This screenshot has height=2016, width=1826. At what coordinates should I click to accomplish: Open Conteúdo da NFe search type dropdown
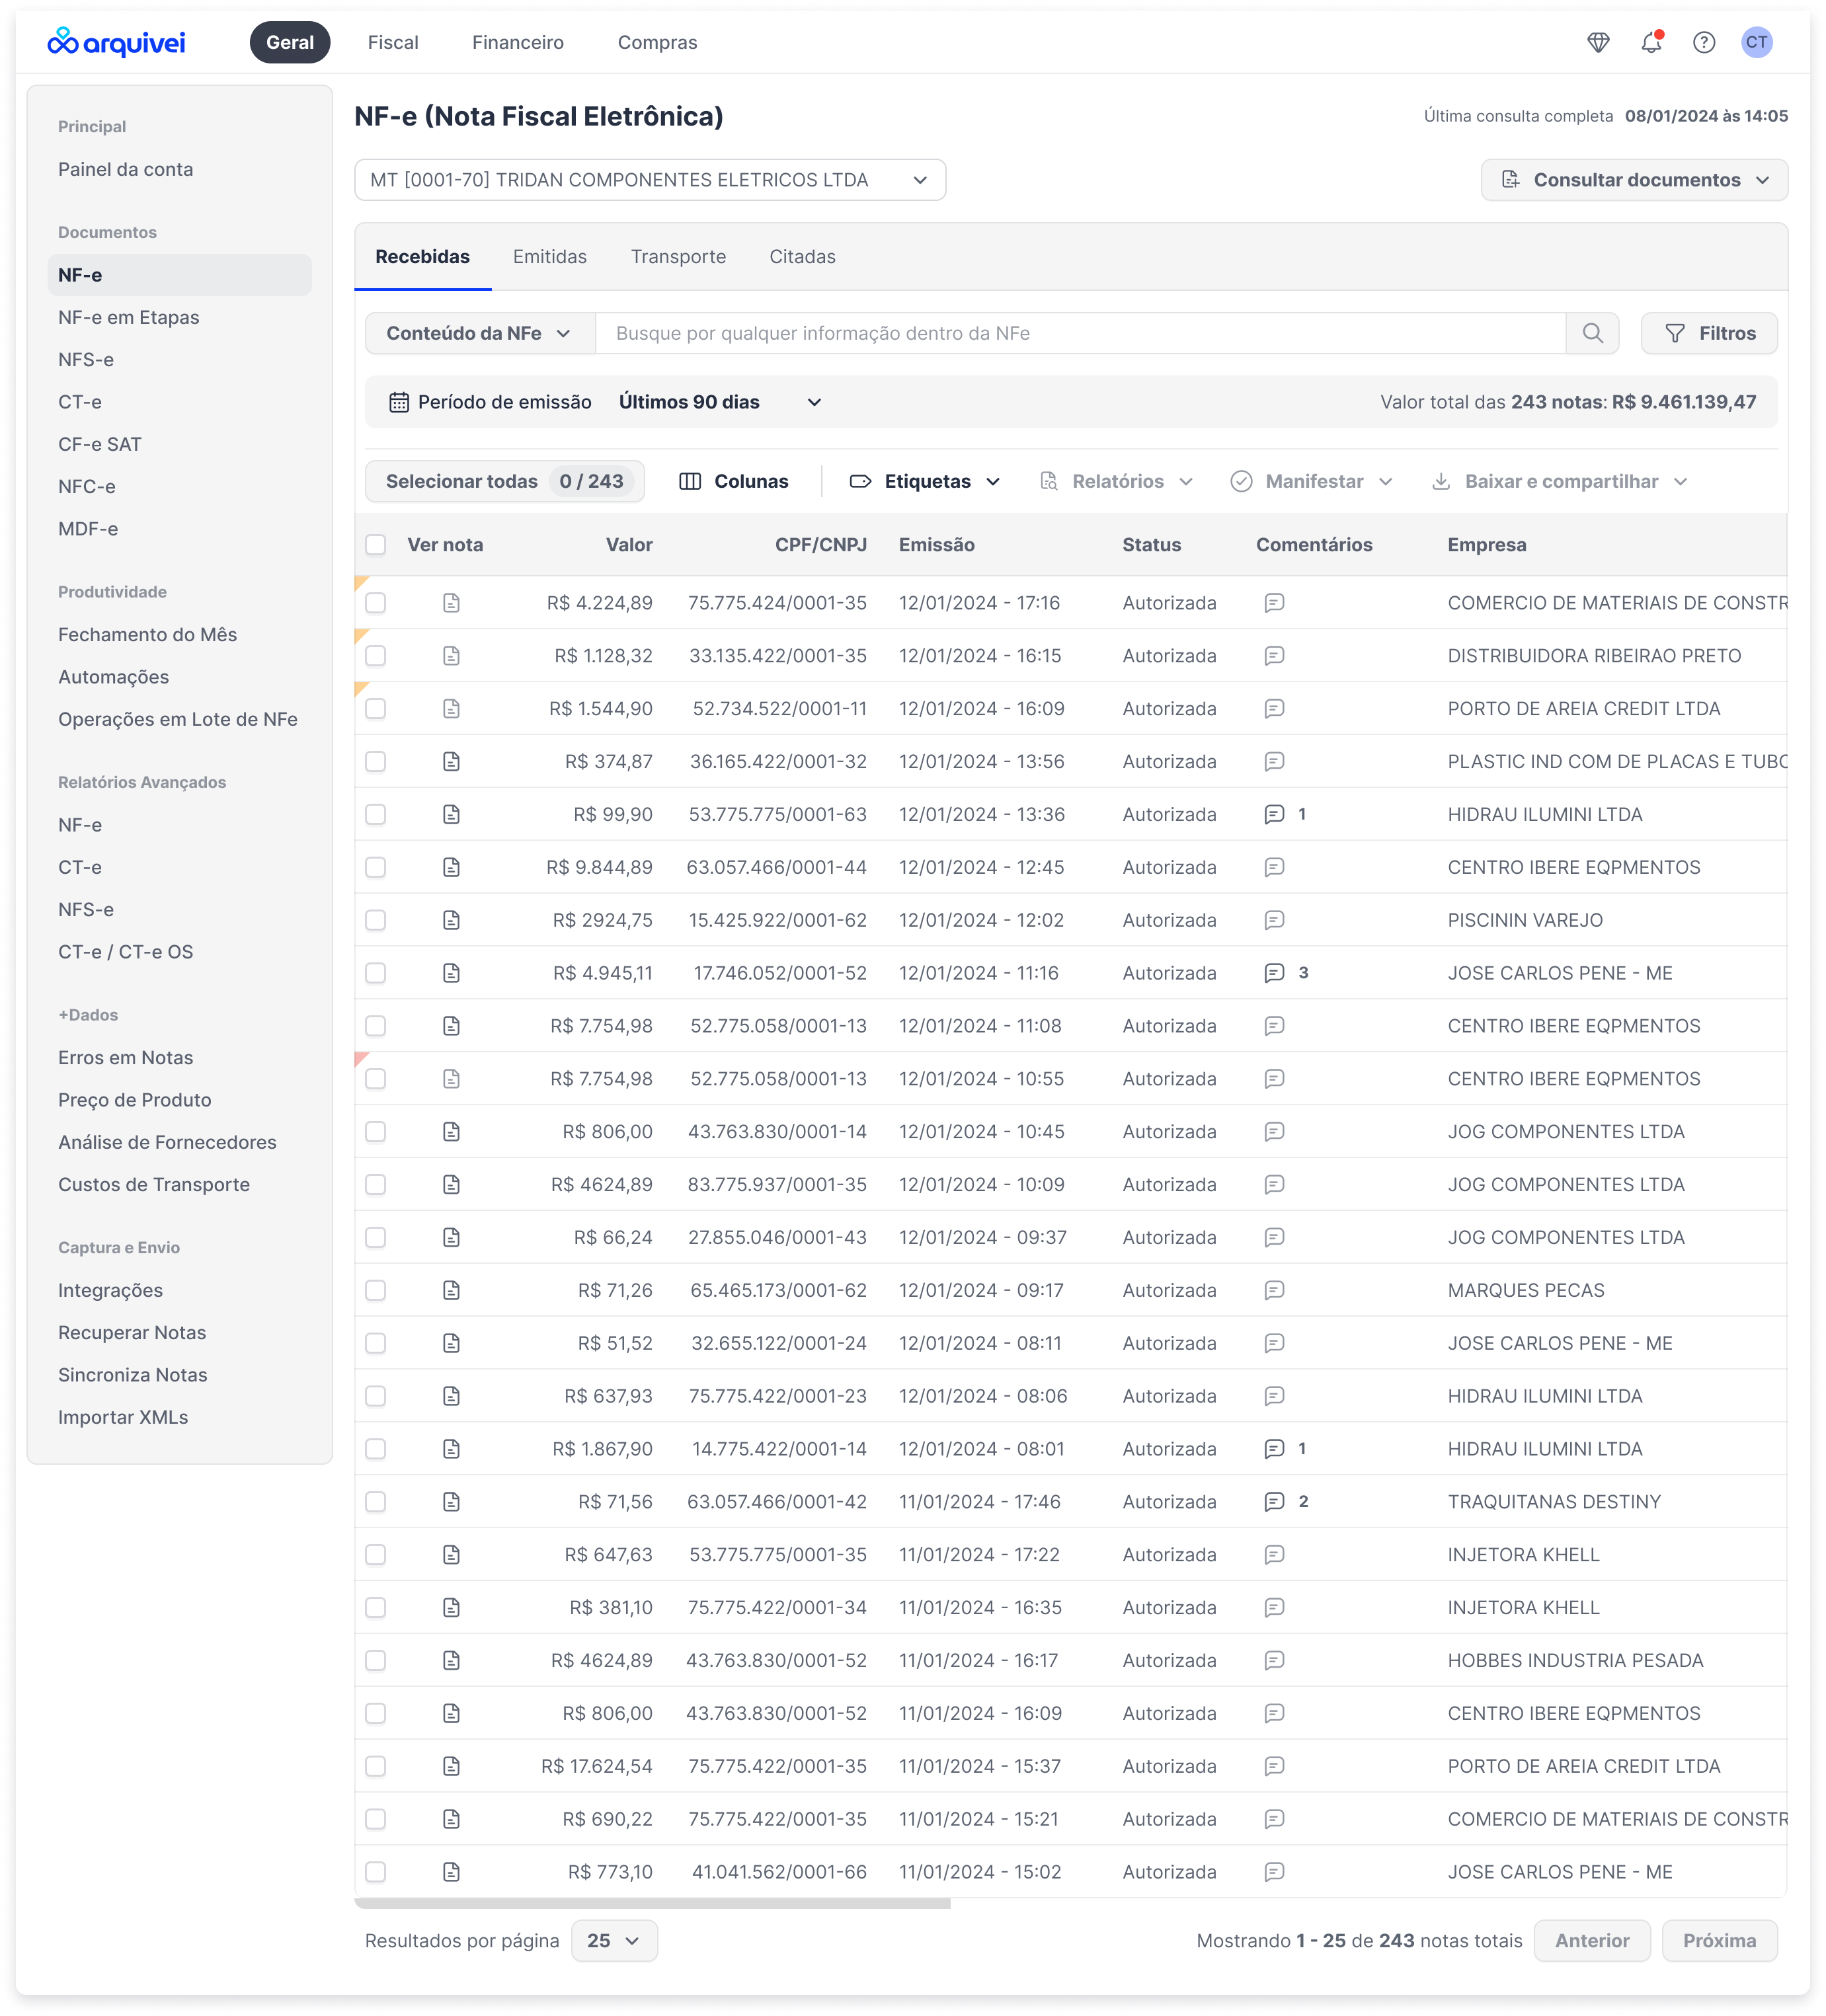[x=479, y=333]
